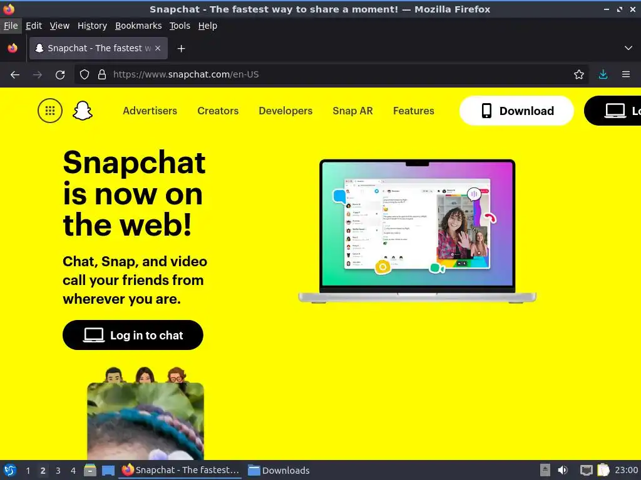Open the Edit menu
This screenshot has width=641, height=480.
point(34,26)
